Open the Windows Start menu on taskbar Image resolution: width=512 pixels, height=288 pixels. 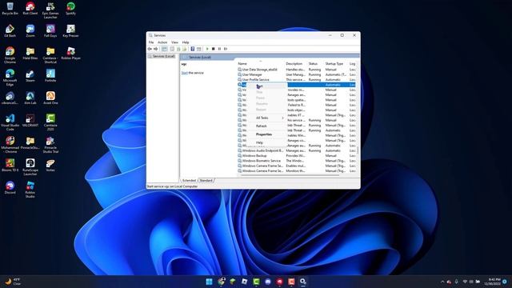[209, 282]
